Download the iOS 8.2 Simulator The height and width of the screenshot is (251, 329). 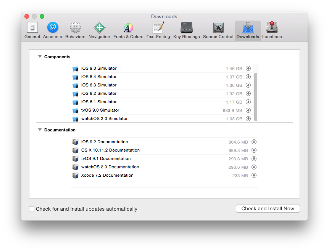click(248, 94)
